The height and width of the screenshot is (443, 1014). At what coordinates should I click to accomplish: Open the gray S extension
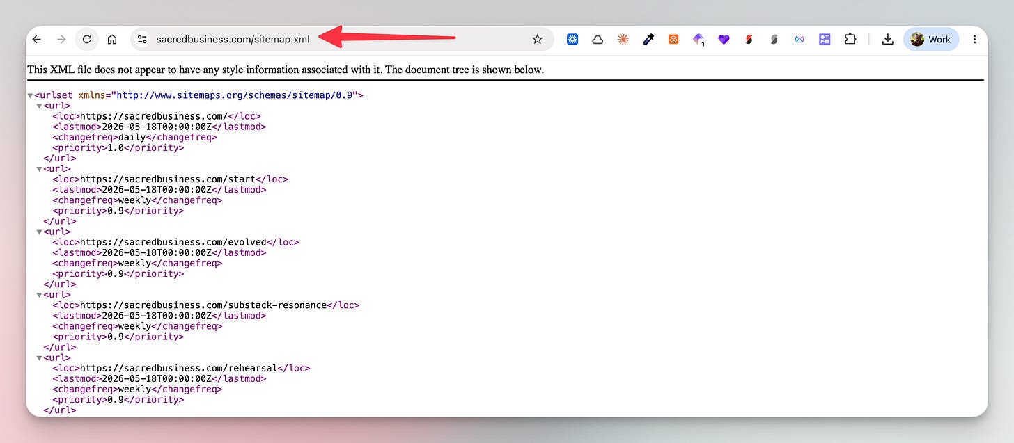click(x=774, y=40)
